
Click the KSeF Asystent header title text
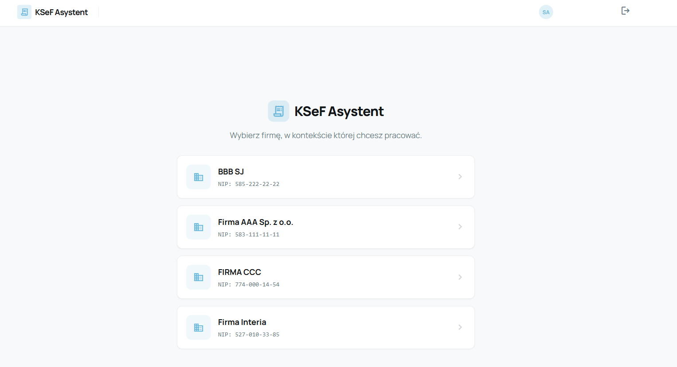tap(61, 12)
